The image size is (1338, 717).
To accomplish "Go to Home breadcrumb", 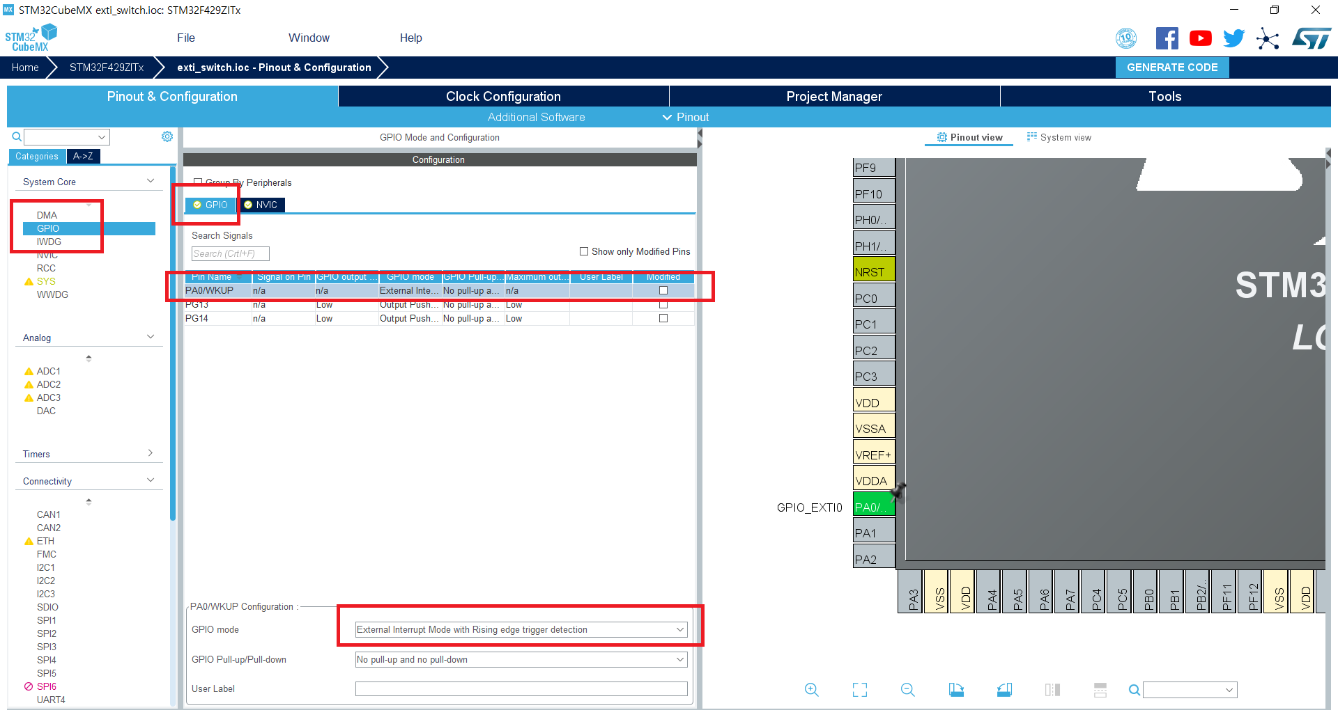I will pyautogui.click(x=25, y=68).
